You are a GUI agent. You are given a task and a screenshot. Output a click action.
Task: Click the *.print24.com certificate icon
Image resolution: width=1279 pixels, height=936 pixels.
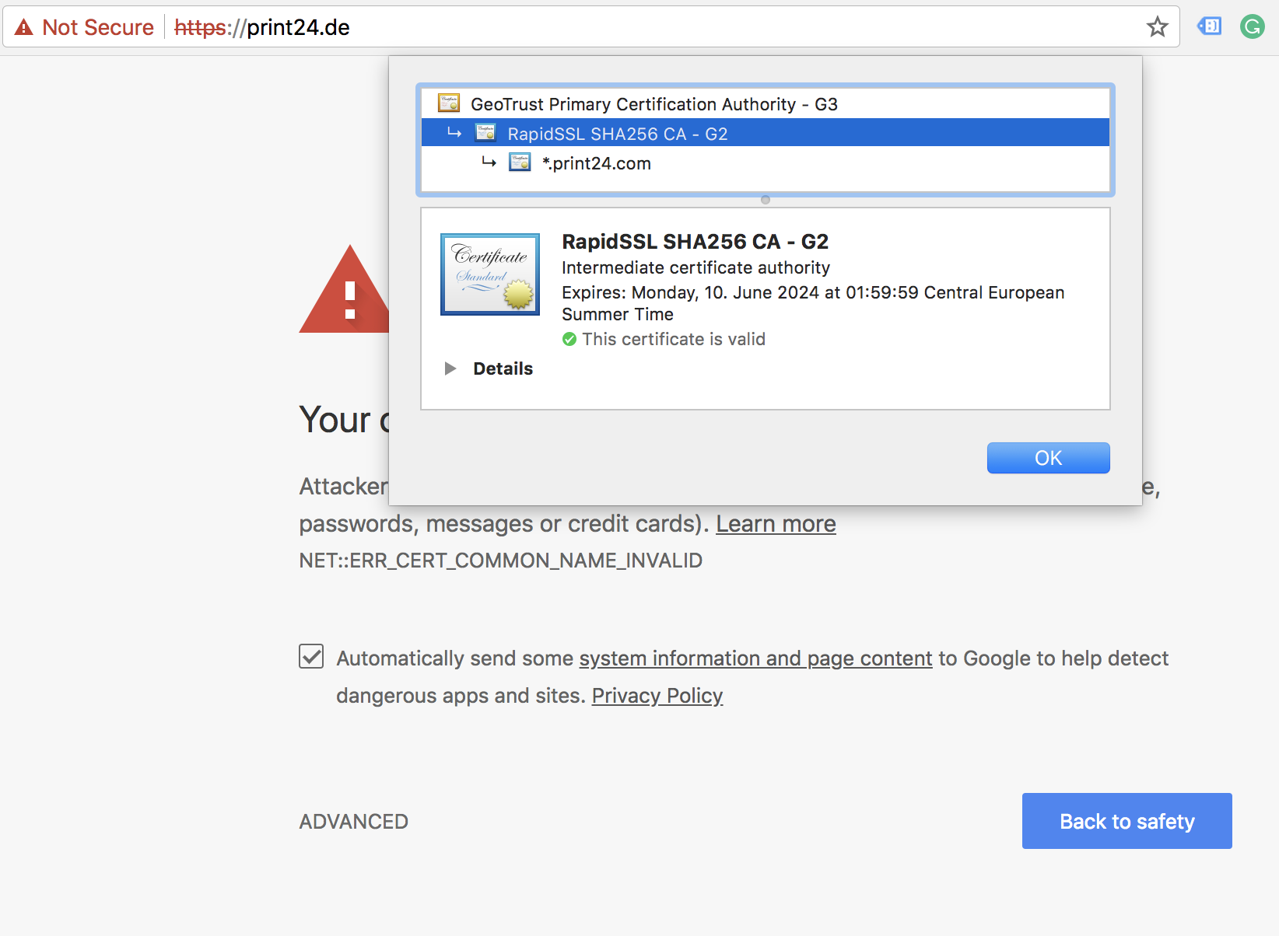tap(519, 162)
